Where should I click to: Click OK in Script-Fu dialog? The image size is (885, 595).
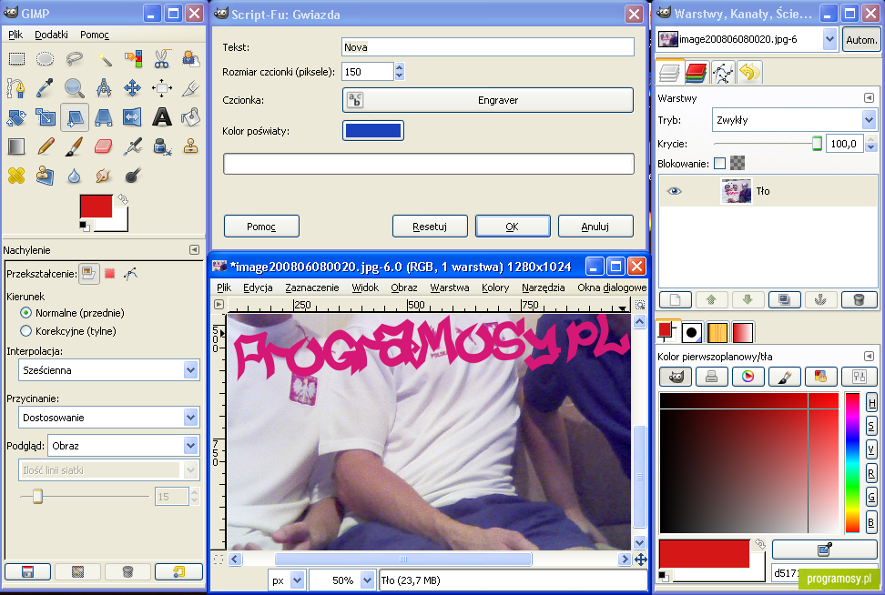pyautogui.click(x=513, y=227)
